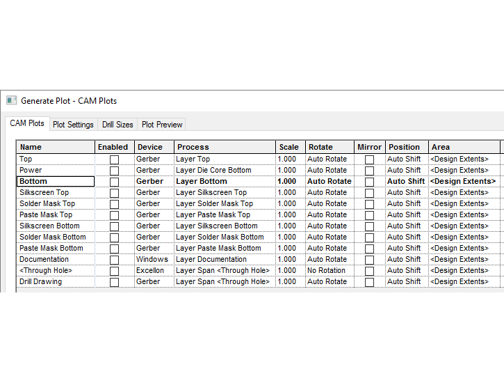The height and width of the screenshot is (383, 504).
Task: Click the Position column header
Action: coord(407,147)
